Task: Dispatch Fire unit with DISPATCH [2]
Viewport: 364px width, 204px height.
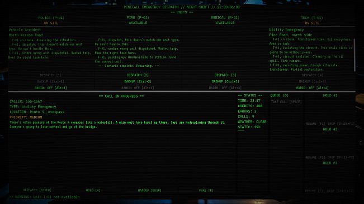Action: [138, 75]
